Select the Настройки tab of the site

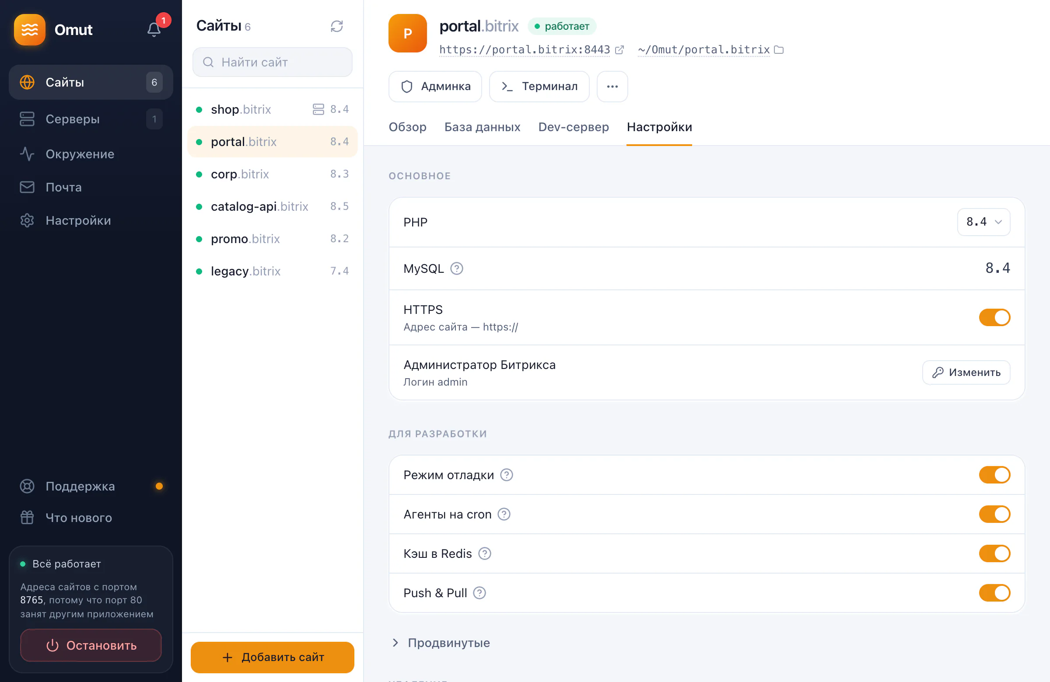659,127
